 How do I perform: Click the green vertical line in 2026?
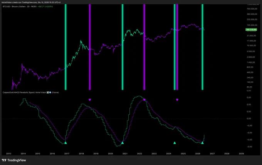pos(202,47)
